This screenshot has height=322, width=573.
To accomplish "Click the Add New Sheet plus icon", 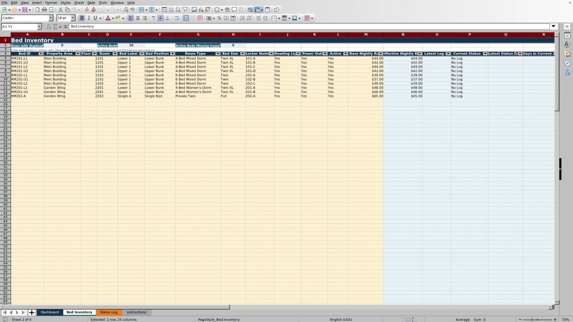I will pyautogui.click(x=32, y=312).
